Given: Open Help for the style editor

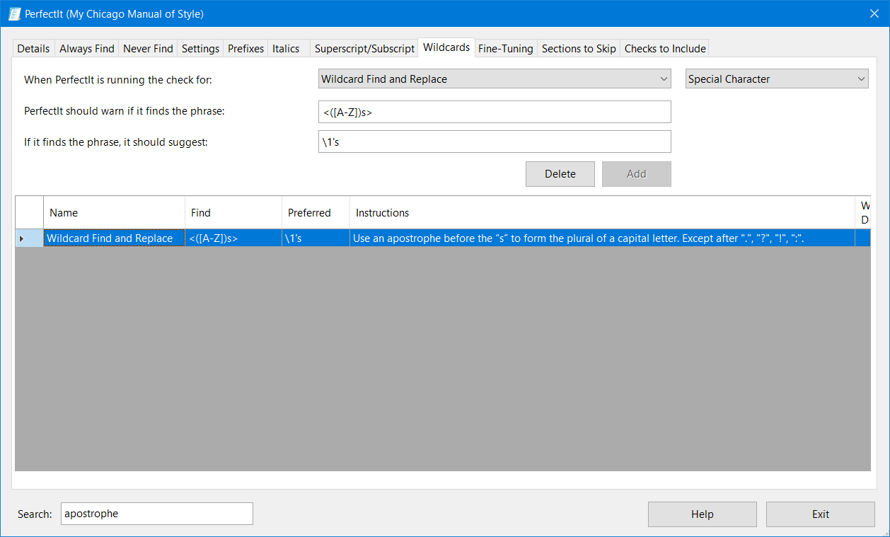Looking at the screenshot, I should pyautogui.click(x=703, y=514).
